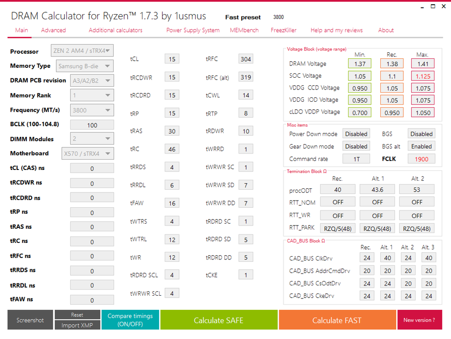Click the Command rate 1T field

(356, 159)
